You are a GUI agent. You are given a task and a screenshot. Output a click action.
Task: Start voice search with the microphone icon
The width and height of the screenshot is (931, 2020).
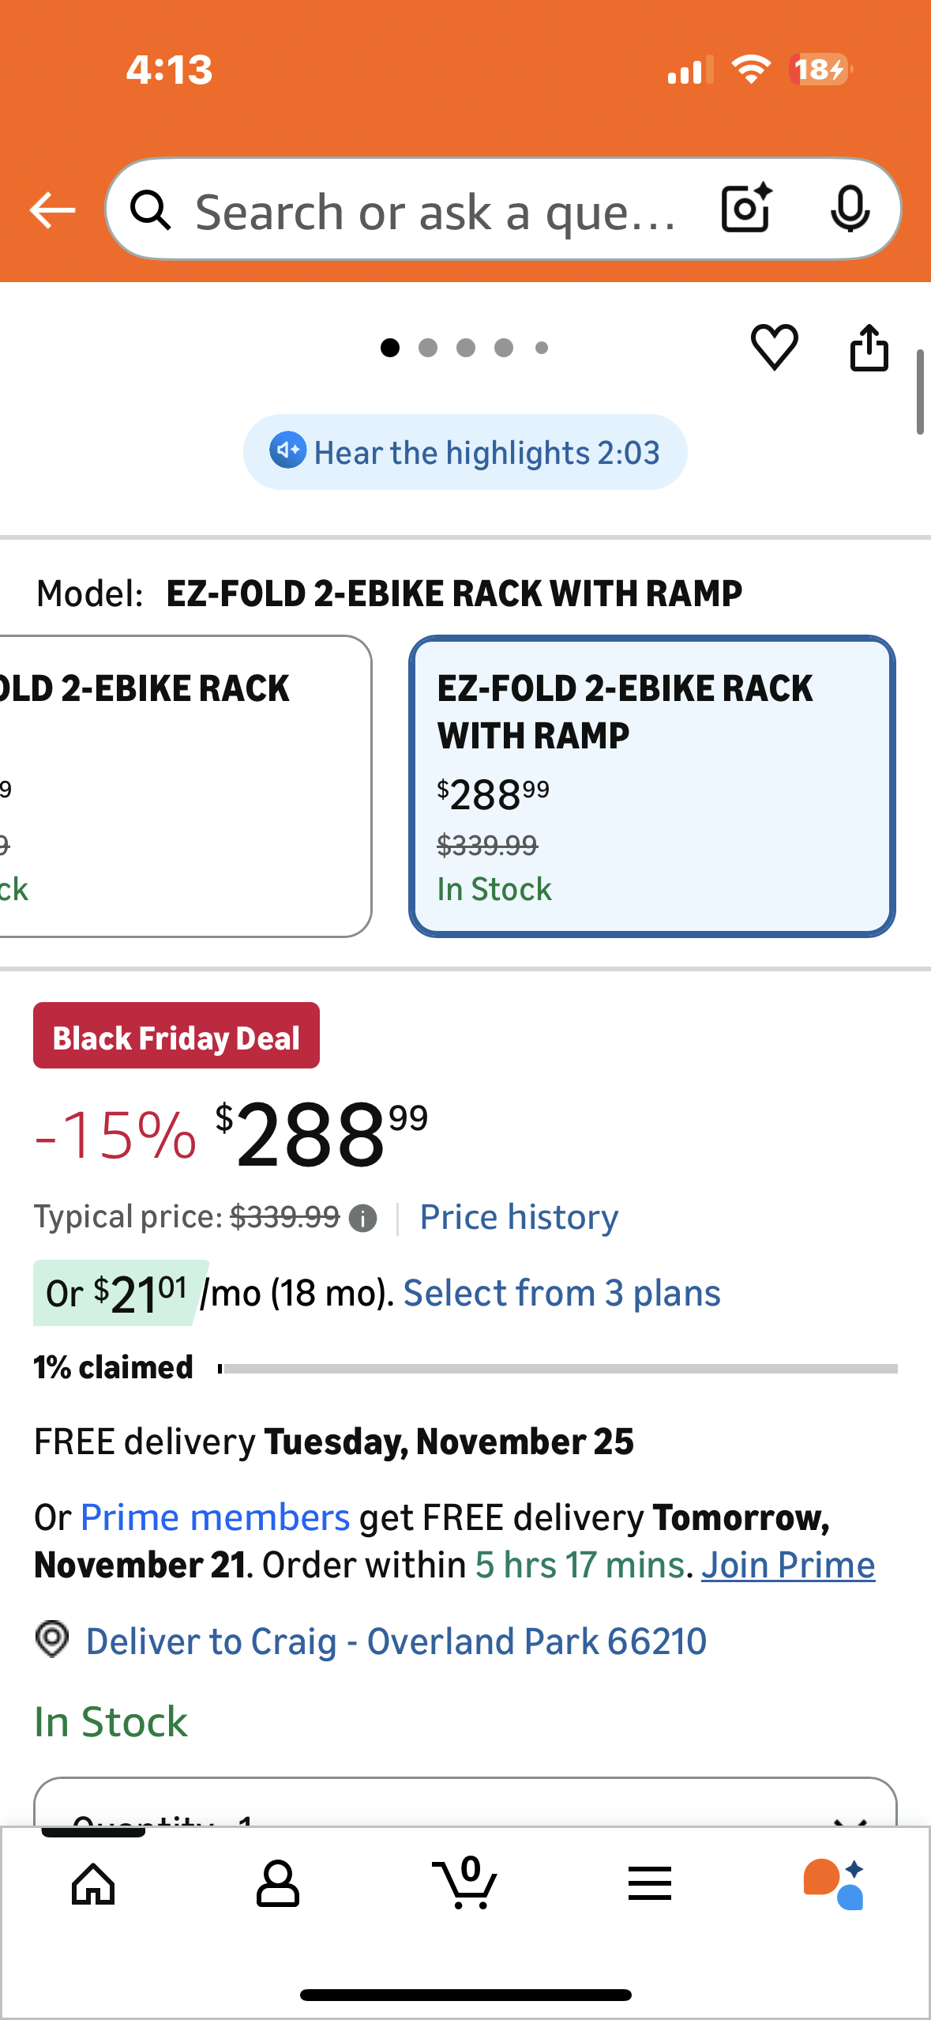[x=850, y=209]
